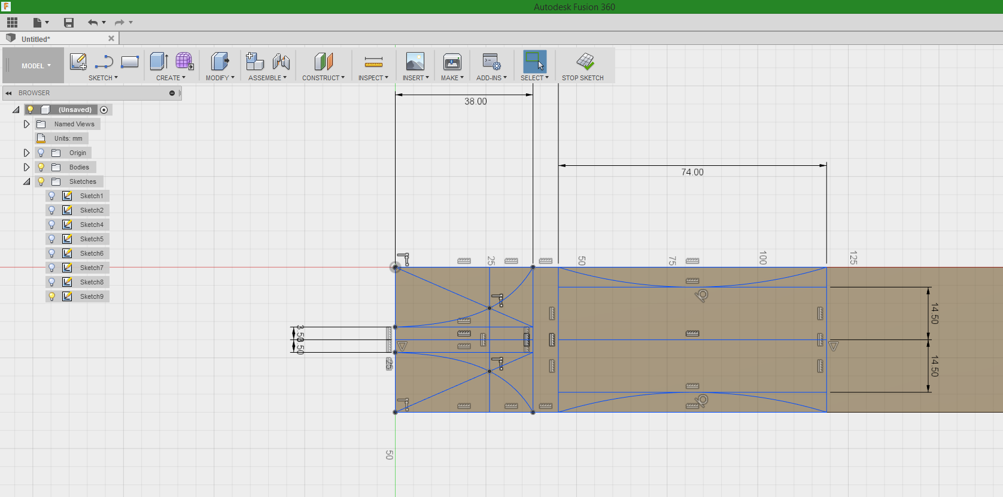Screen dimensions: 1003x497
Task: Open the File icon dropdown arrow
Action: [x=47, y=23]
